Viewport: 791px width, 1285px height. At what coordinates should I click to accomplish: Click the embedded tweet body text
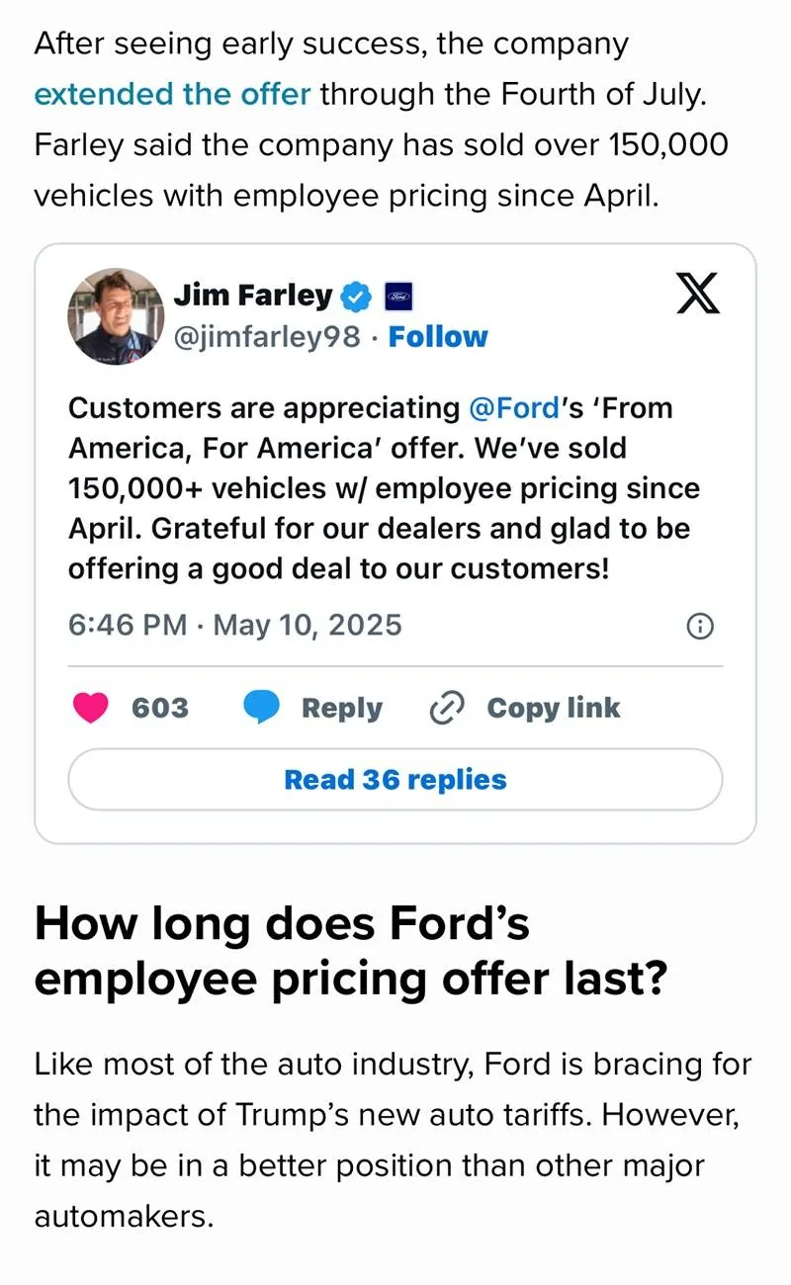(x=386, y=488)
